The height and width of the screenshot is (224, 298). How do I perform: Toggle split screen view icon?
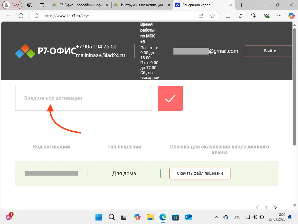click(x=228, y=16)
